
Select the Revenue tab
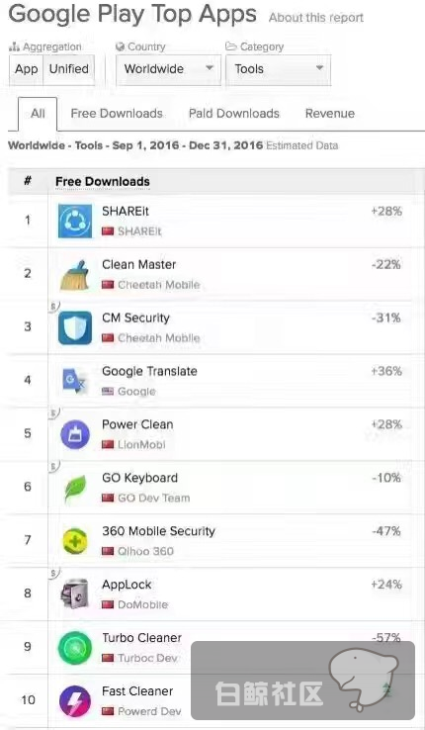tap(330, 114)
